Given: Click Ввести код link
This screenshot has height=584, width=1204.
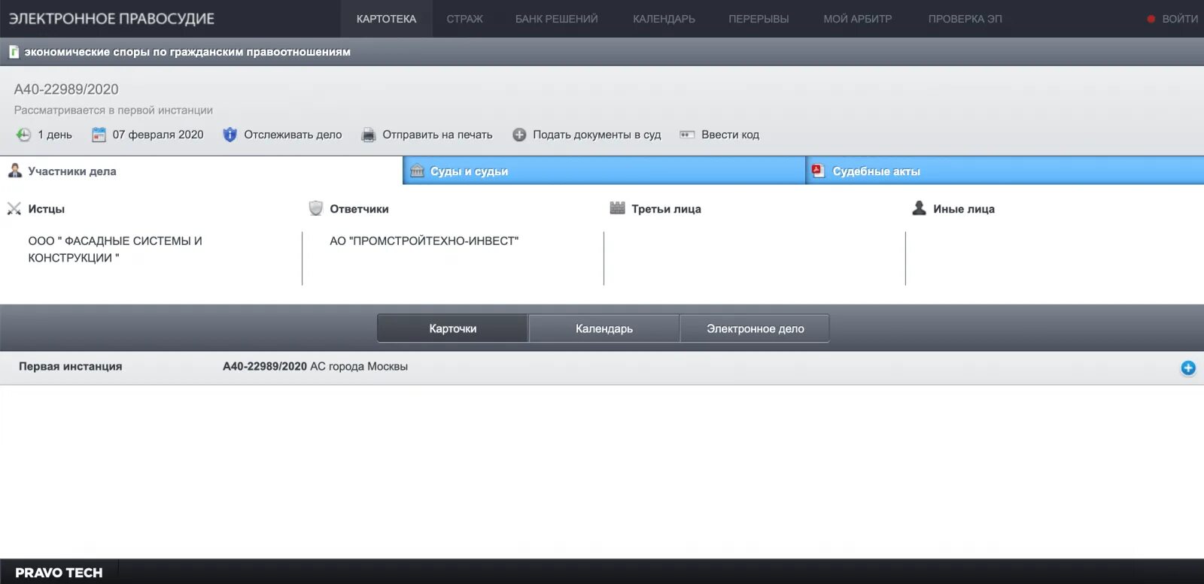Looking at the screenshot, I should [730, 135].
